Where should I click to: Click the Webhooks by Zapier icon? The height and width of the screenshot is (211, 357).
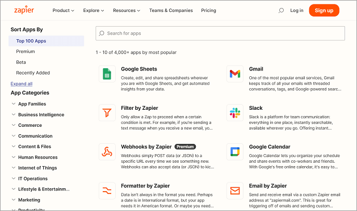[107, 152]
